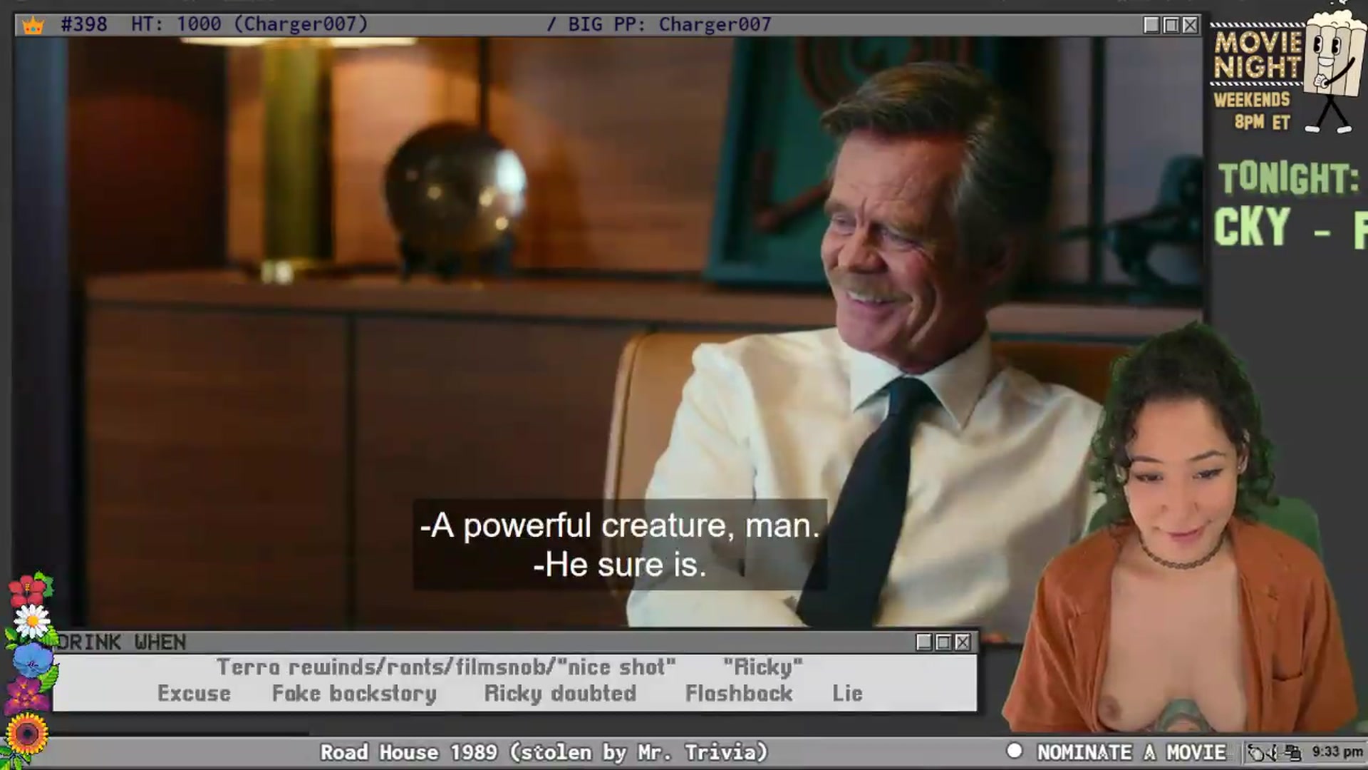
Task: Click the DRINK WHEN window title
Action: pos(121,642)
